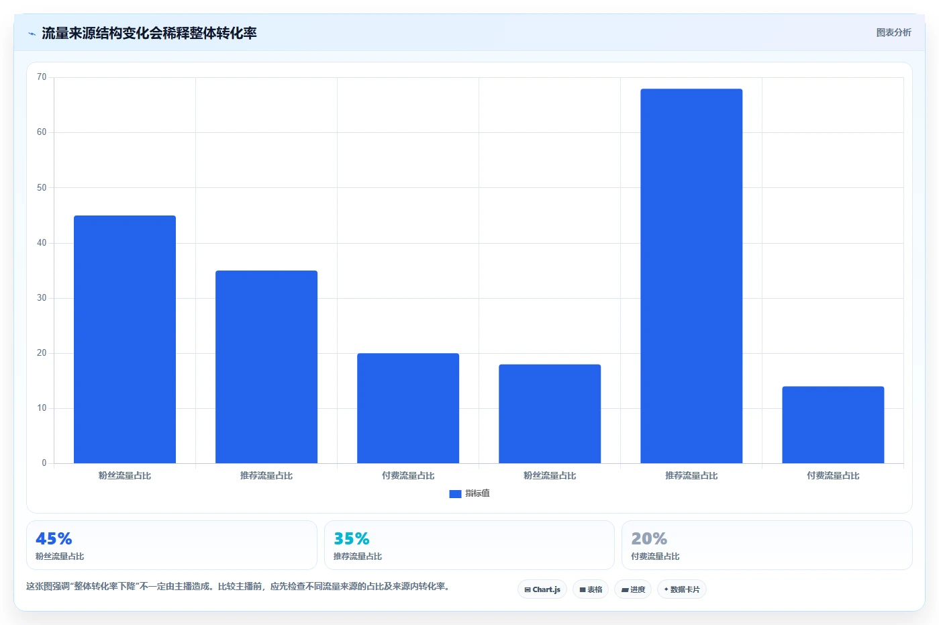The height and width of the screenshot is (625, 939).
Task: Click the y-axis label 60
Action: [x=42, y=132]
